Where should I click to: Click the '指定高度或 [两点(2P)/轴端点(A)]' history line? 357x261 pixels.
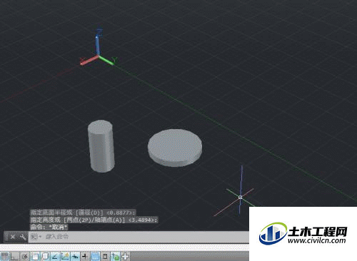pos(94,220)
